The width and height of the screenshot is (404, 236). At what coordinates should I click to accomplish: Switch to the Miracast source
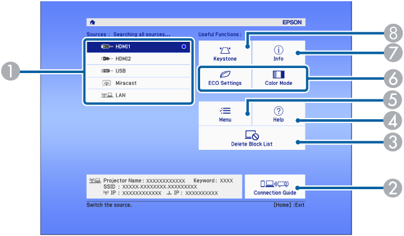coord(138,83)
